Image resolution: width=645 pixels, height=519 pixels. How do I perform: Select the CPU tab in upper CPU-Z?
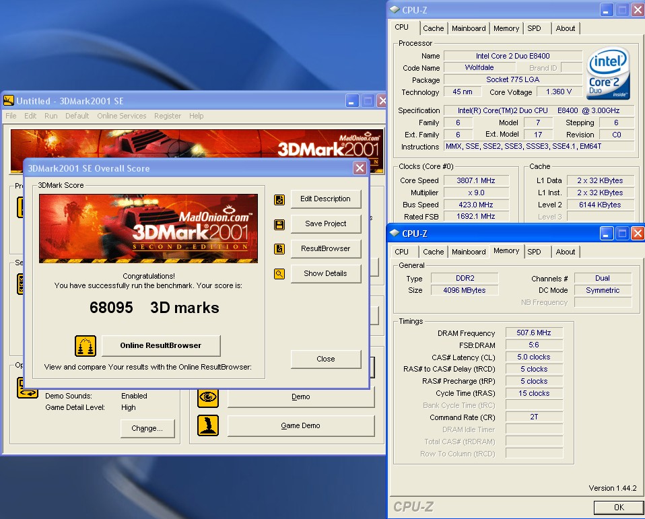[402, 27]
